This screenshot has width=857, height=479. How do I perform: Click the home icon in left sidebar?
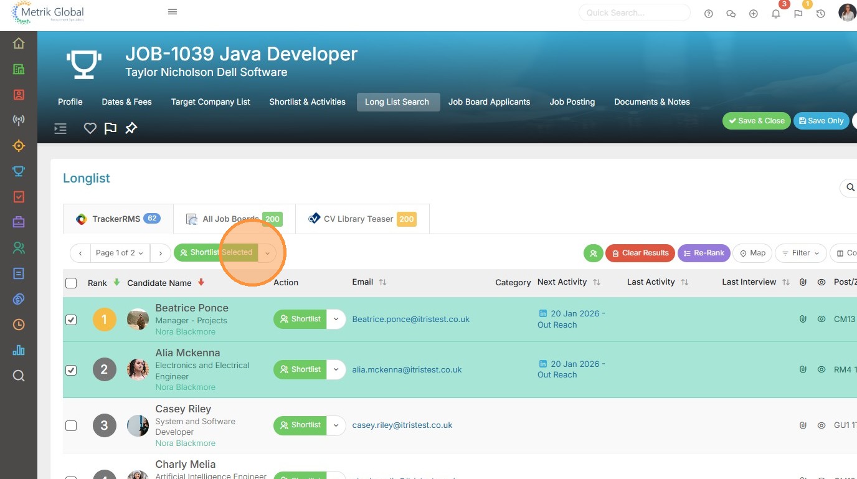(x=19, y=43)
